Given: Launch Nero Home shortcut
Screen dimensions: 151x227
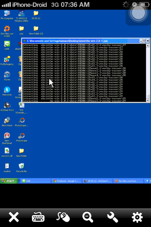Looking at the screenshot, I should (x=7, y=122).
